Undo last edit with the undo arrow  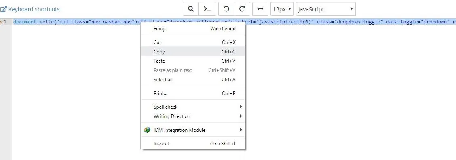coord(226,9)
